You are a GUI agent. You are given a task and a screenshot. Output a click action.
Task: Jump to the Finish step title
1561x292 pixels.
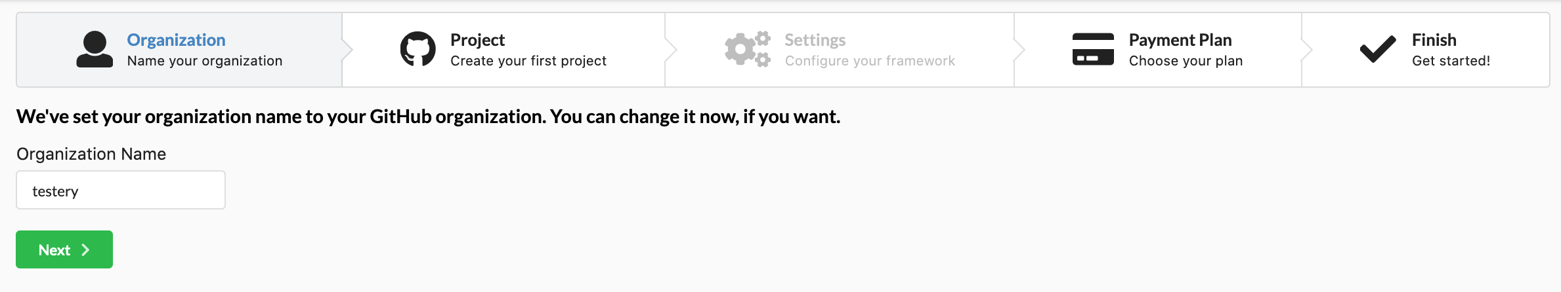pos(1434,40)
